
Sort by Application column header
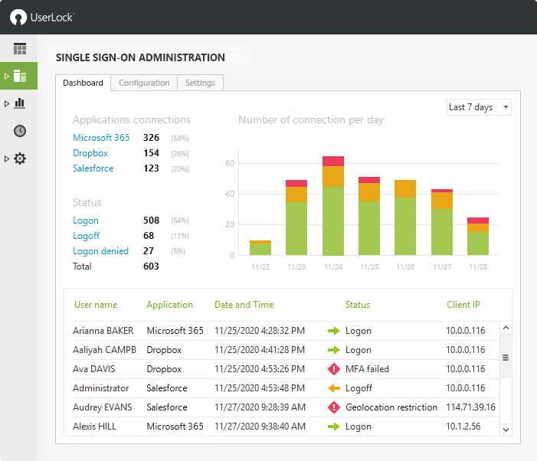tap(169, 305)
